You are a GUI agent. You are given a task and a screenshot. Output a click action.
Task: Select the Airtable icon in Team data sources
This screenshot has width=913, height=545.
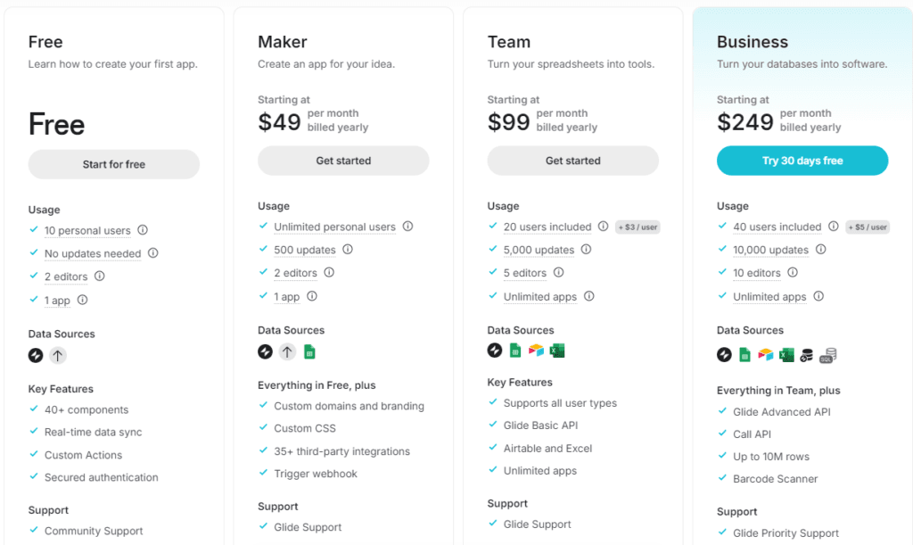[x=536, y=350]
